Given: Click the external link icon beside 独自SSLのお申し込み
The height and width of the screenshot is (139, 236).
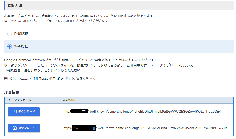Looking at the screenshot, I should click(66, 79).
